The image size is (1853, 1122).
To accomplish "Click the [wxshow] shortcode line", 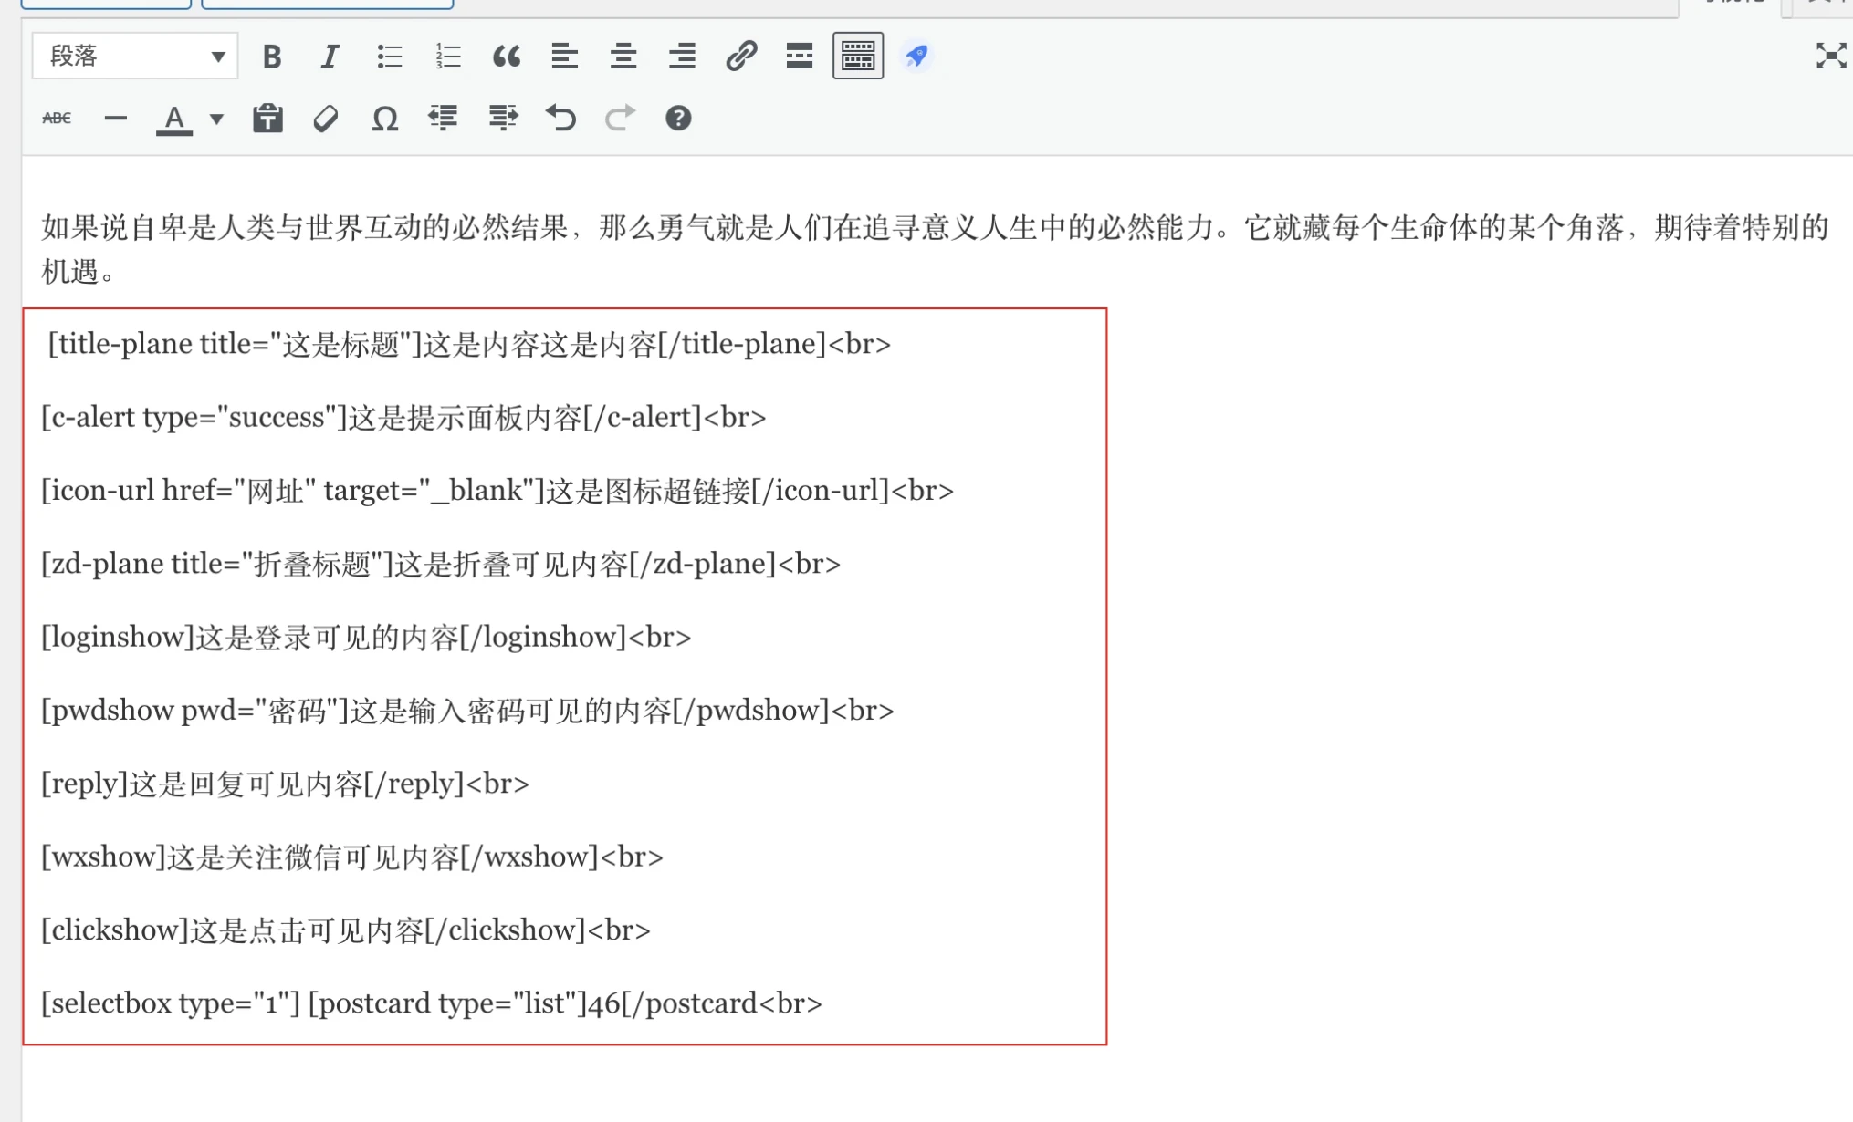I will 352,857.
